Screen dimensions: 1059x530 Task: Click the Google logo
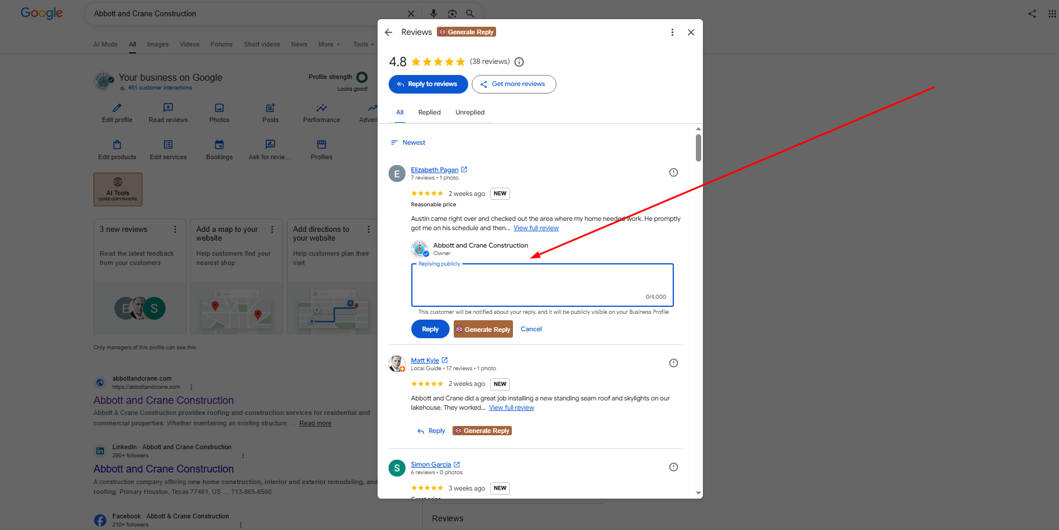coord(41,13)
